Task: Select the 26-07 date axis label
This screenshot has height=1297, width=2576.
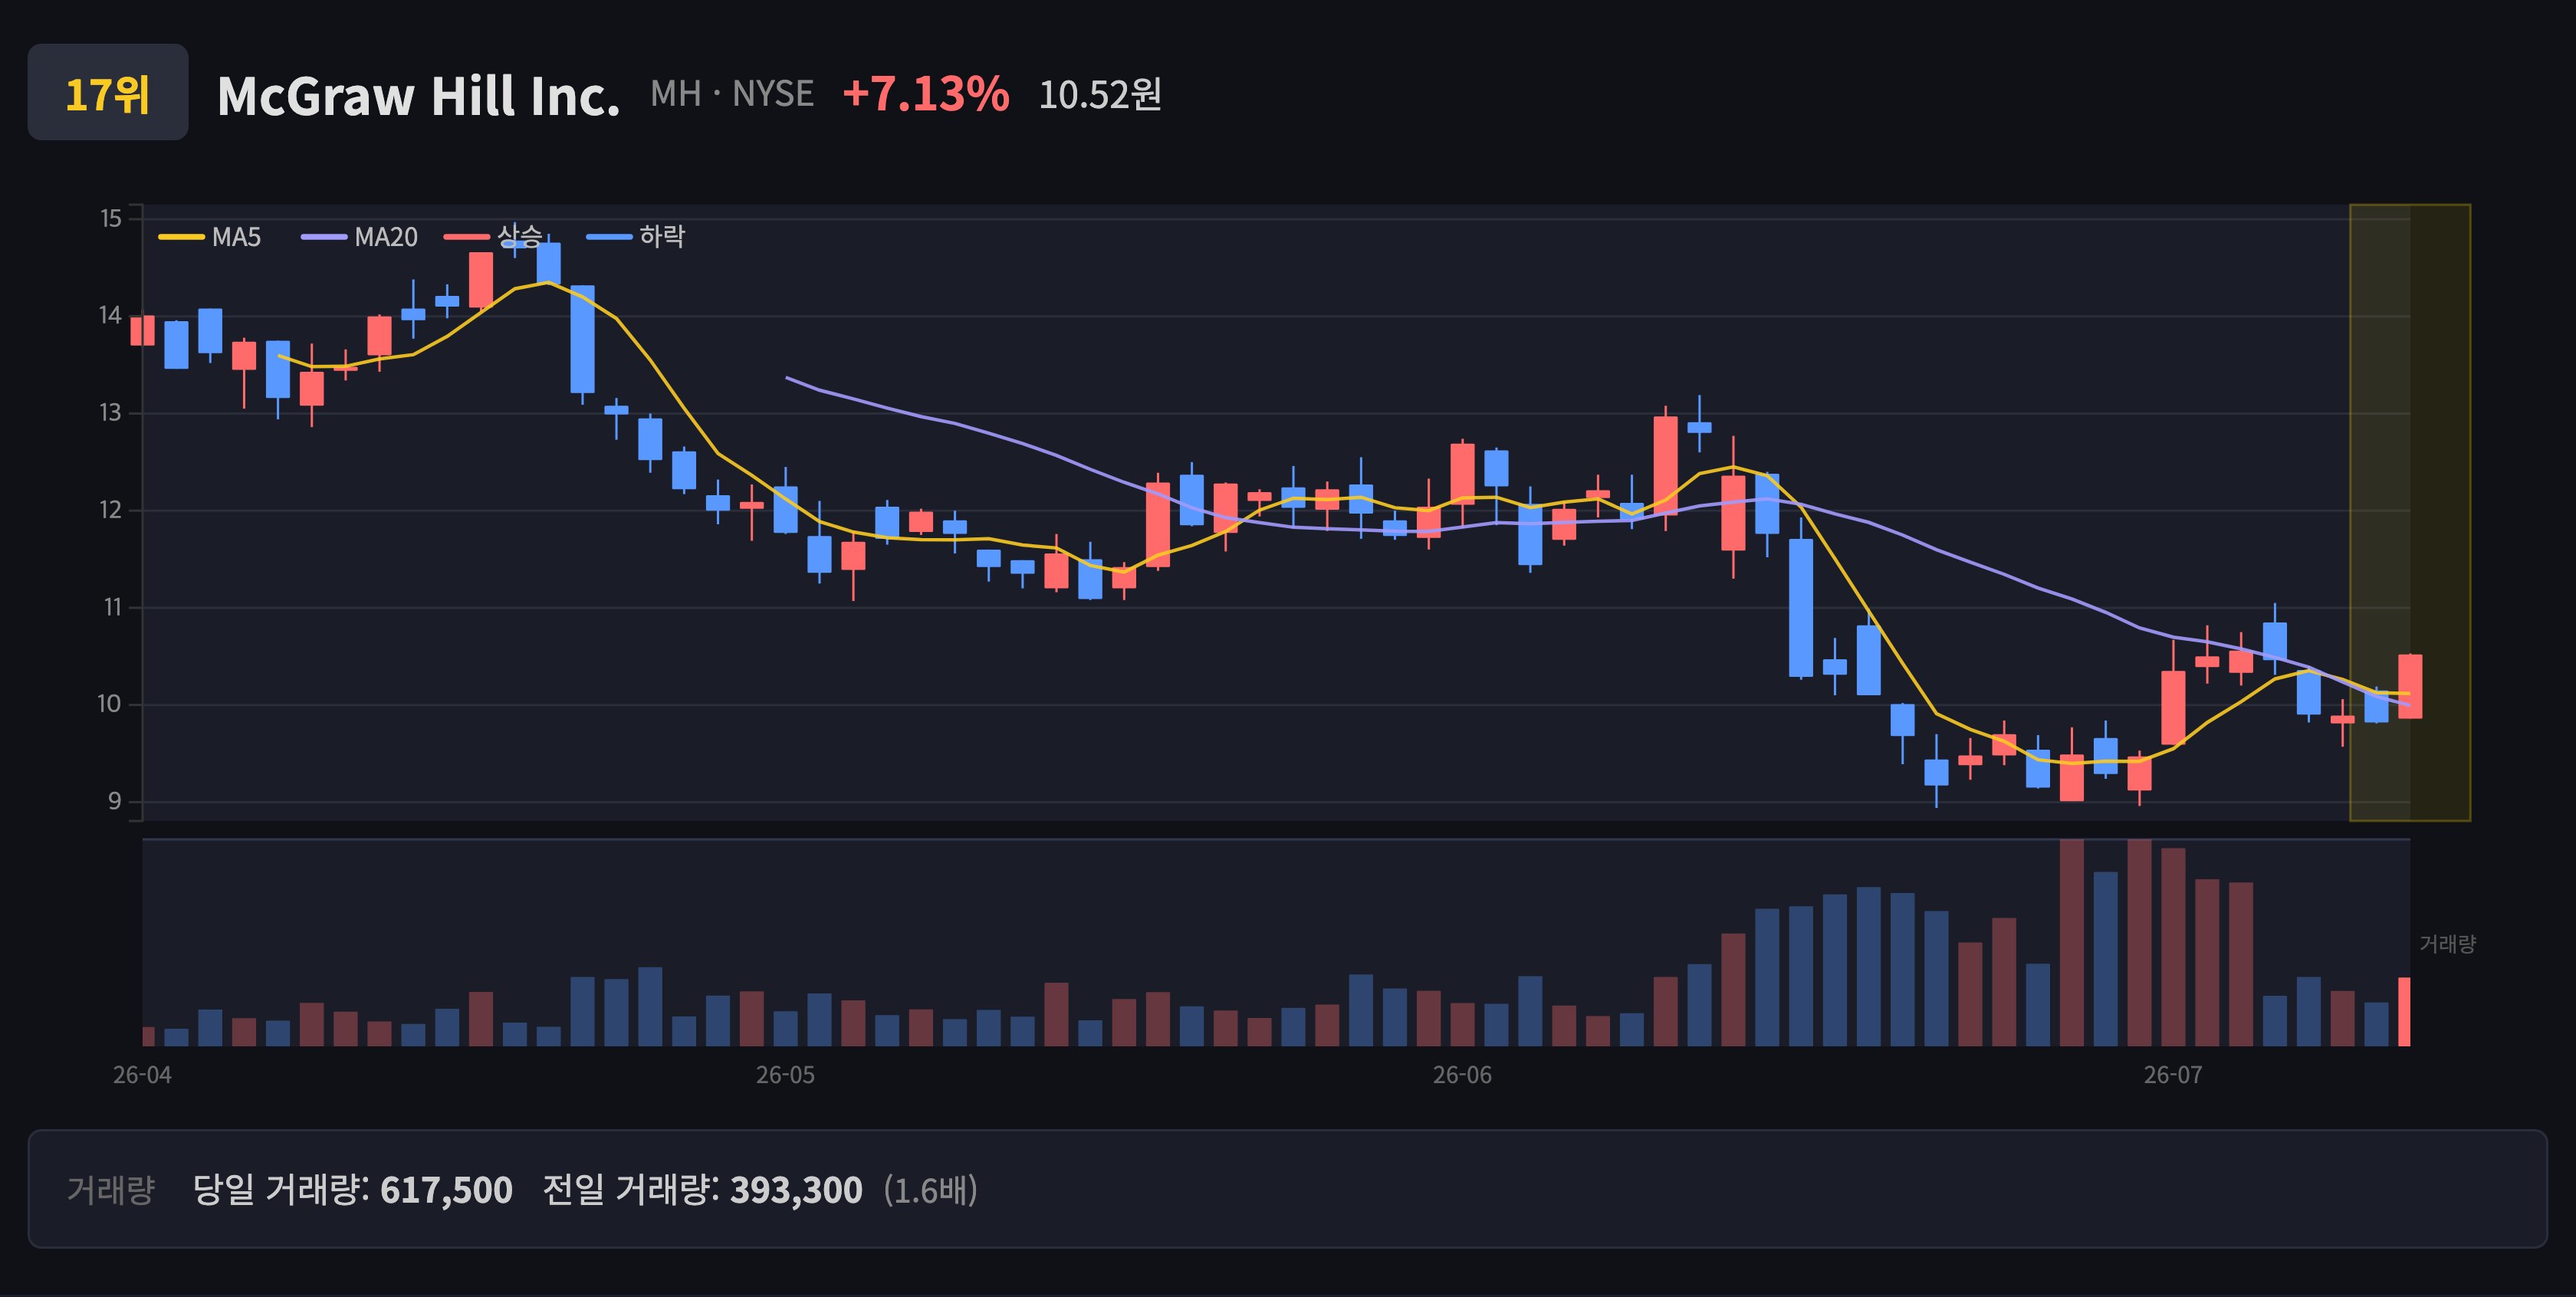Action: coord(2173,1075)
